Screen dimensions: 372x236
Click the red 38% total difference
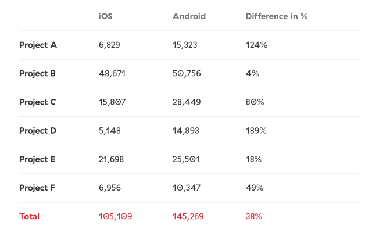click(254, 216)
